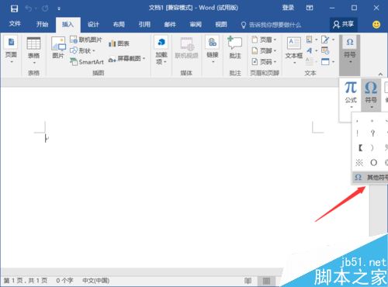Click the 符号 (Symbol) Ω in flyout
This screenshot has width=388, height=287.
[x=371, y=95]
